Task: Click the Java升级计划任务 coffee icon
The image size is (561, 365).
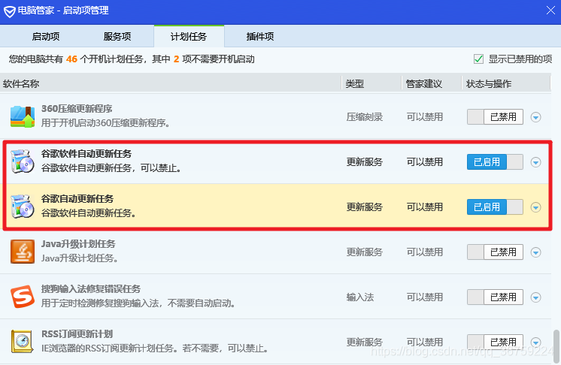Action: point(23,252)
